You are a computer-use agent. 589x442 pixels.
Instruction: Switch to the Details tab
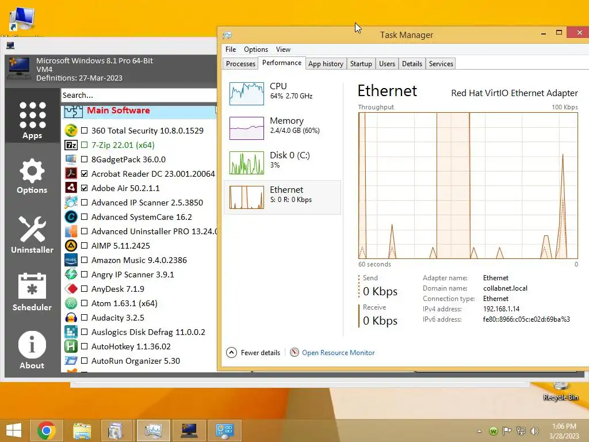pyautogui.click(x=412, y=63)
